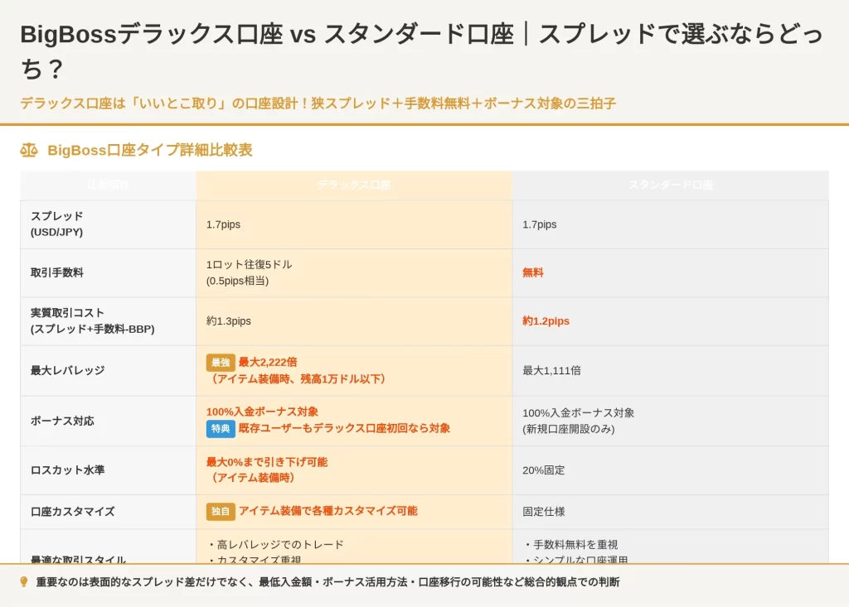Click the スプレッド (USD/JPY) row label
The height and width of the screenshot is (607, 849).
(57, 224)
